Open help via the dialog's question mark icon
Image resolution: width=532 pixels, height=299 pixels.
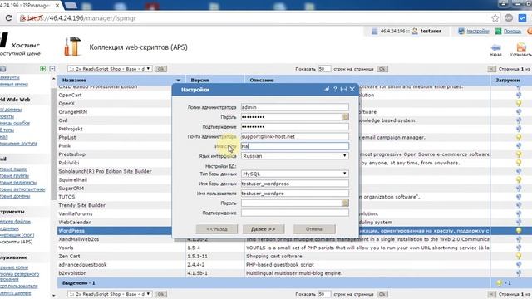[335, 89]
